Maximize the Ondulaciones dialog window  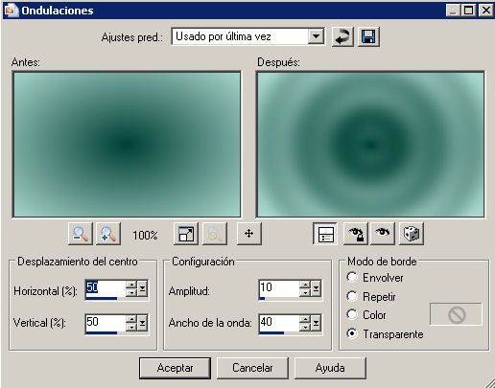(469, 11)
